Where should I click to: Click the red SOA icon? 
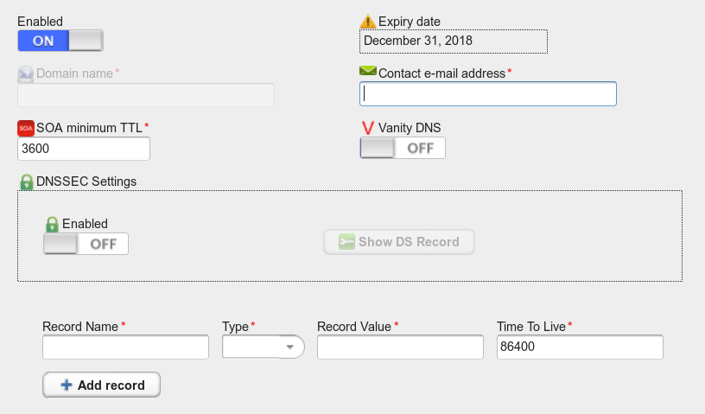26,128
